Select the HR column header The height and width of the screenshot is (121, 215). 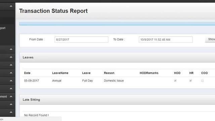click(191, 73)
